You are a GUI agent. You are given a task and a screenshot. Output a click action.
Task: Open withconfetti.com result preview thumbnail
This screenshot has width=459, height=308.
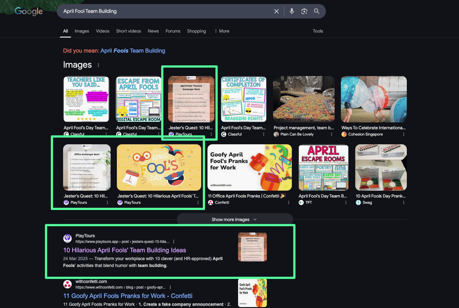(x=252, y=293)
